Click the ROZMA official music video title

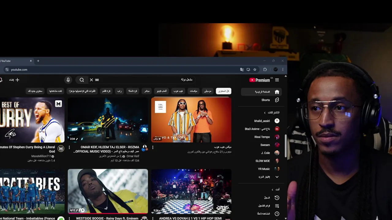[106, 149]
